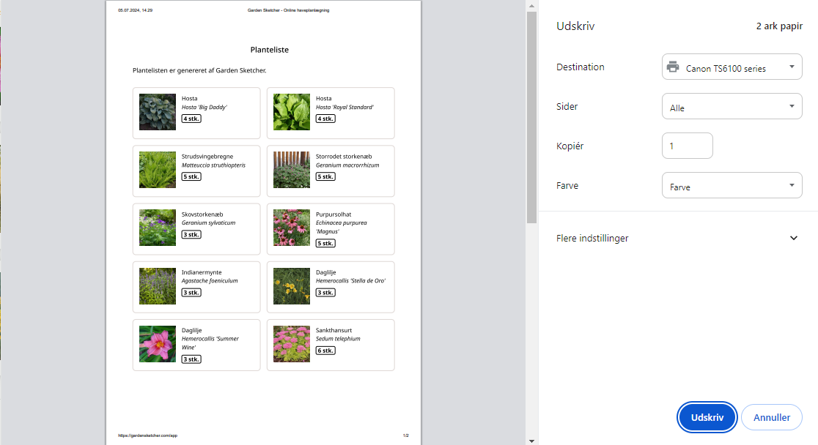Click the Agastache foeniculum thumbnail

coord(158,286)
